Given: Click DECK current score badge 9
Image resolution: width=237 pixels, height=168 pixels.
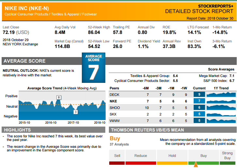Looking at the screenshot, I should tap(199, 94).
